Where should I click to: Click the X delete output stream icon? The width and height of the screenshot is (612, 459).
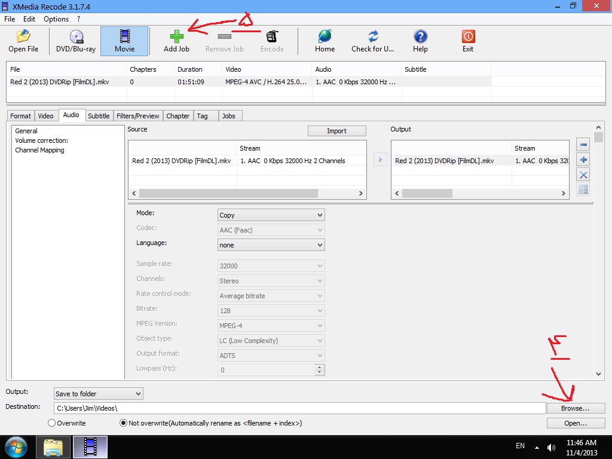point(583,175)
